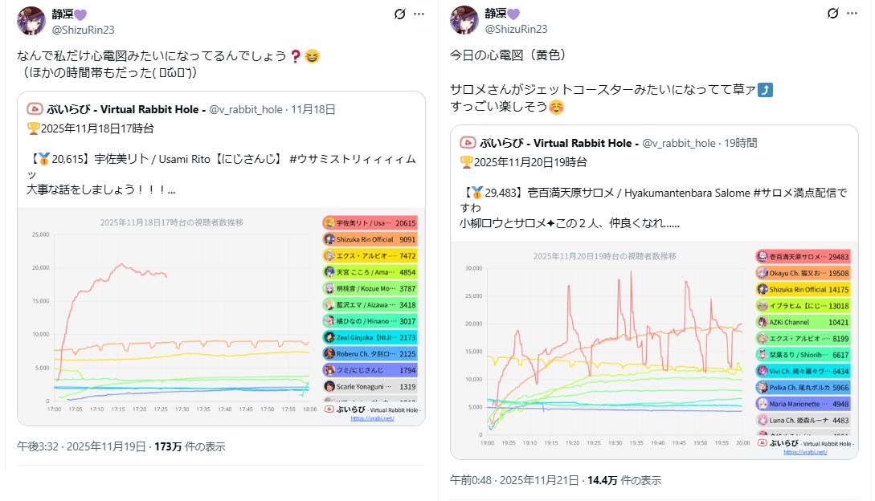This screenshot has height=501, width=875.
Task: Click the 宇佐美リト avatar in the left chart legend
Action: [x=329, y=223]
